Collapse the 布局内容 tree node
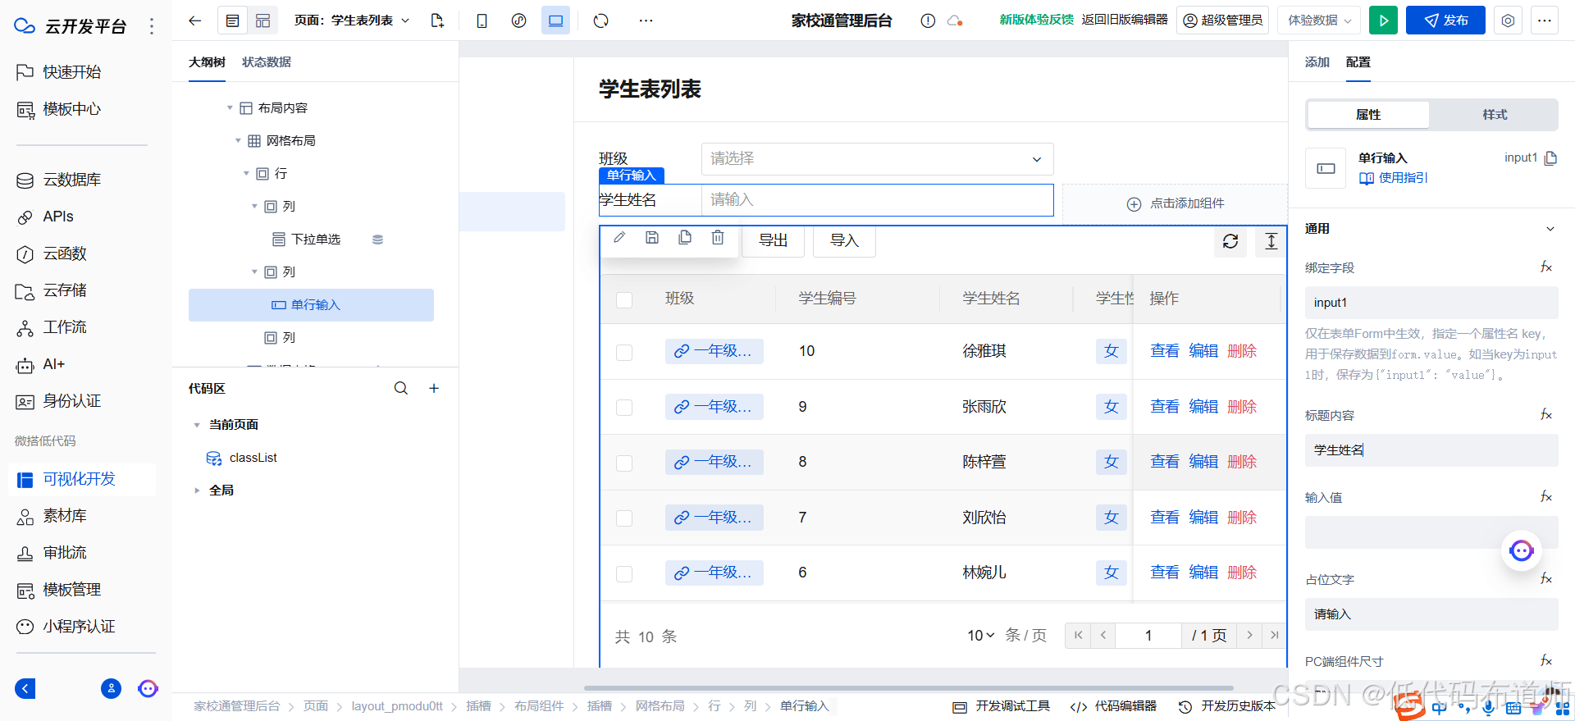The image size is (1575, 721). pyautogui.click(x=231, y=108)
